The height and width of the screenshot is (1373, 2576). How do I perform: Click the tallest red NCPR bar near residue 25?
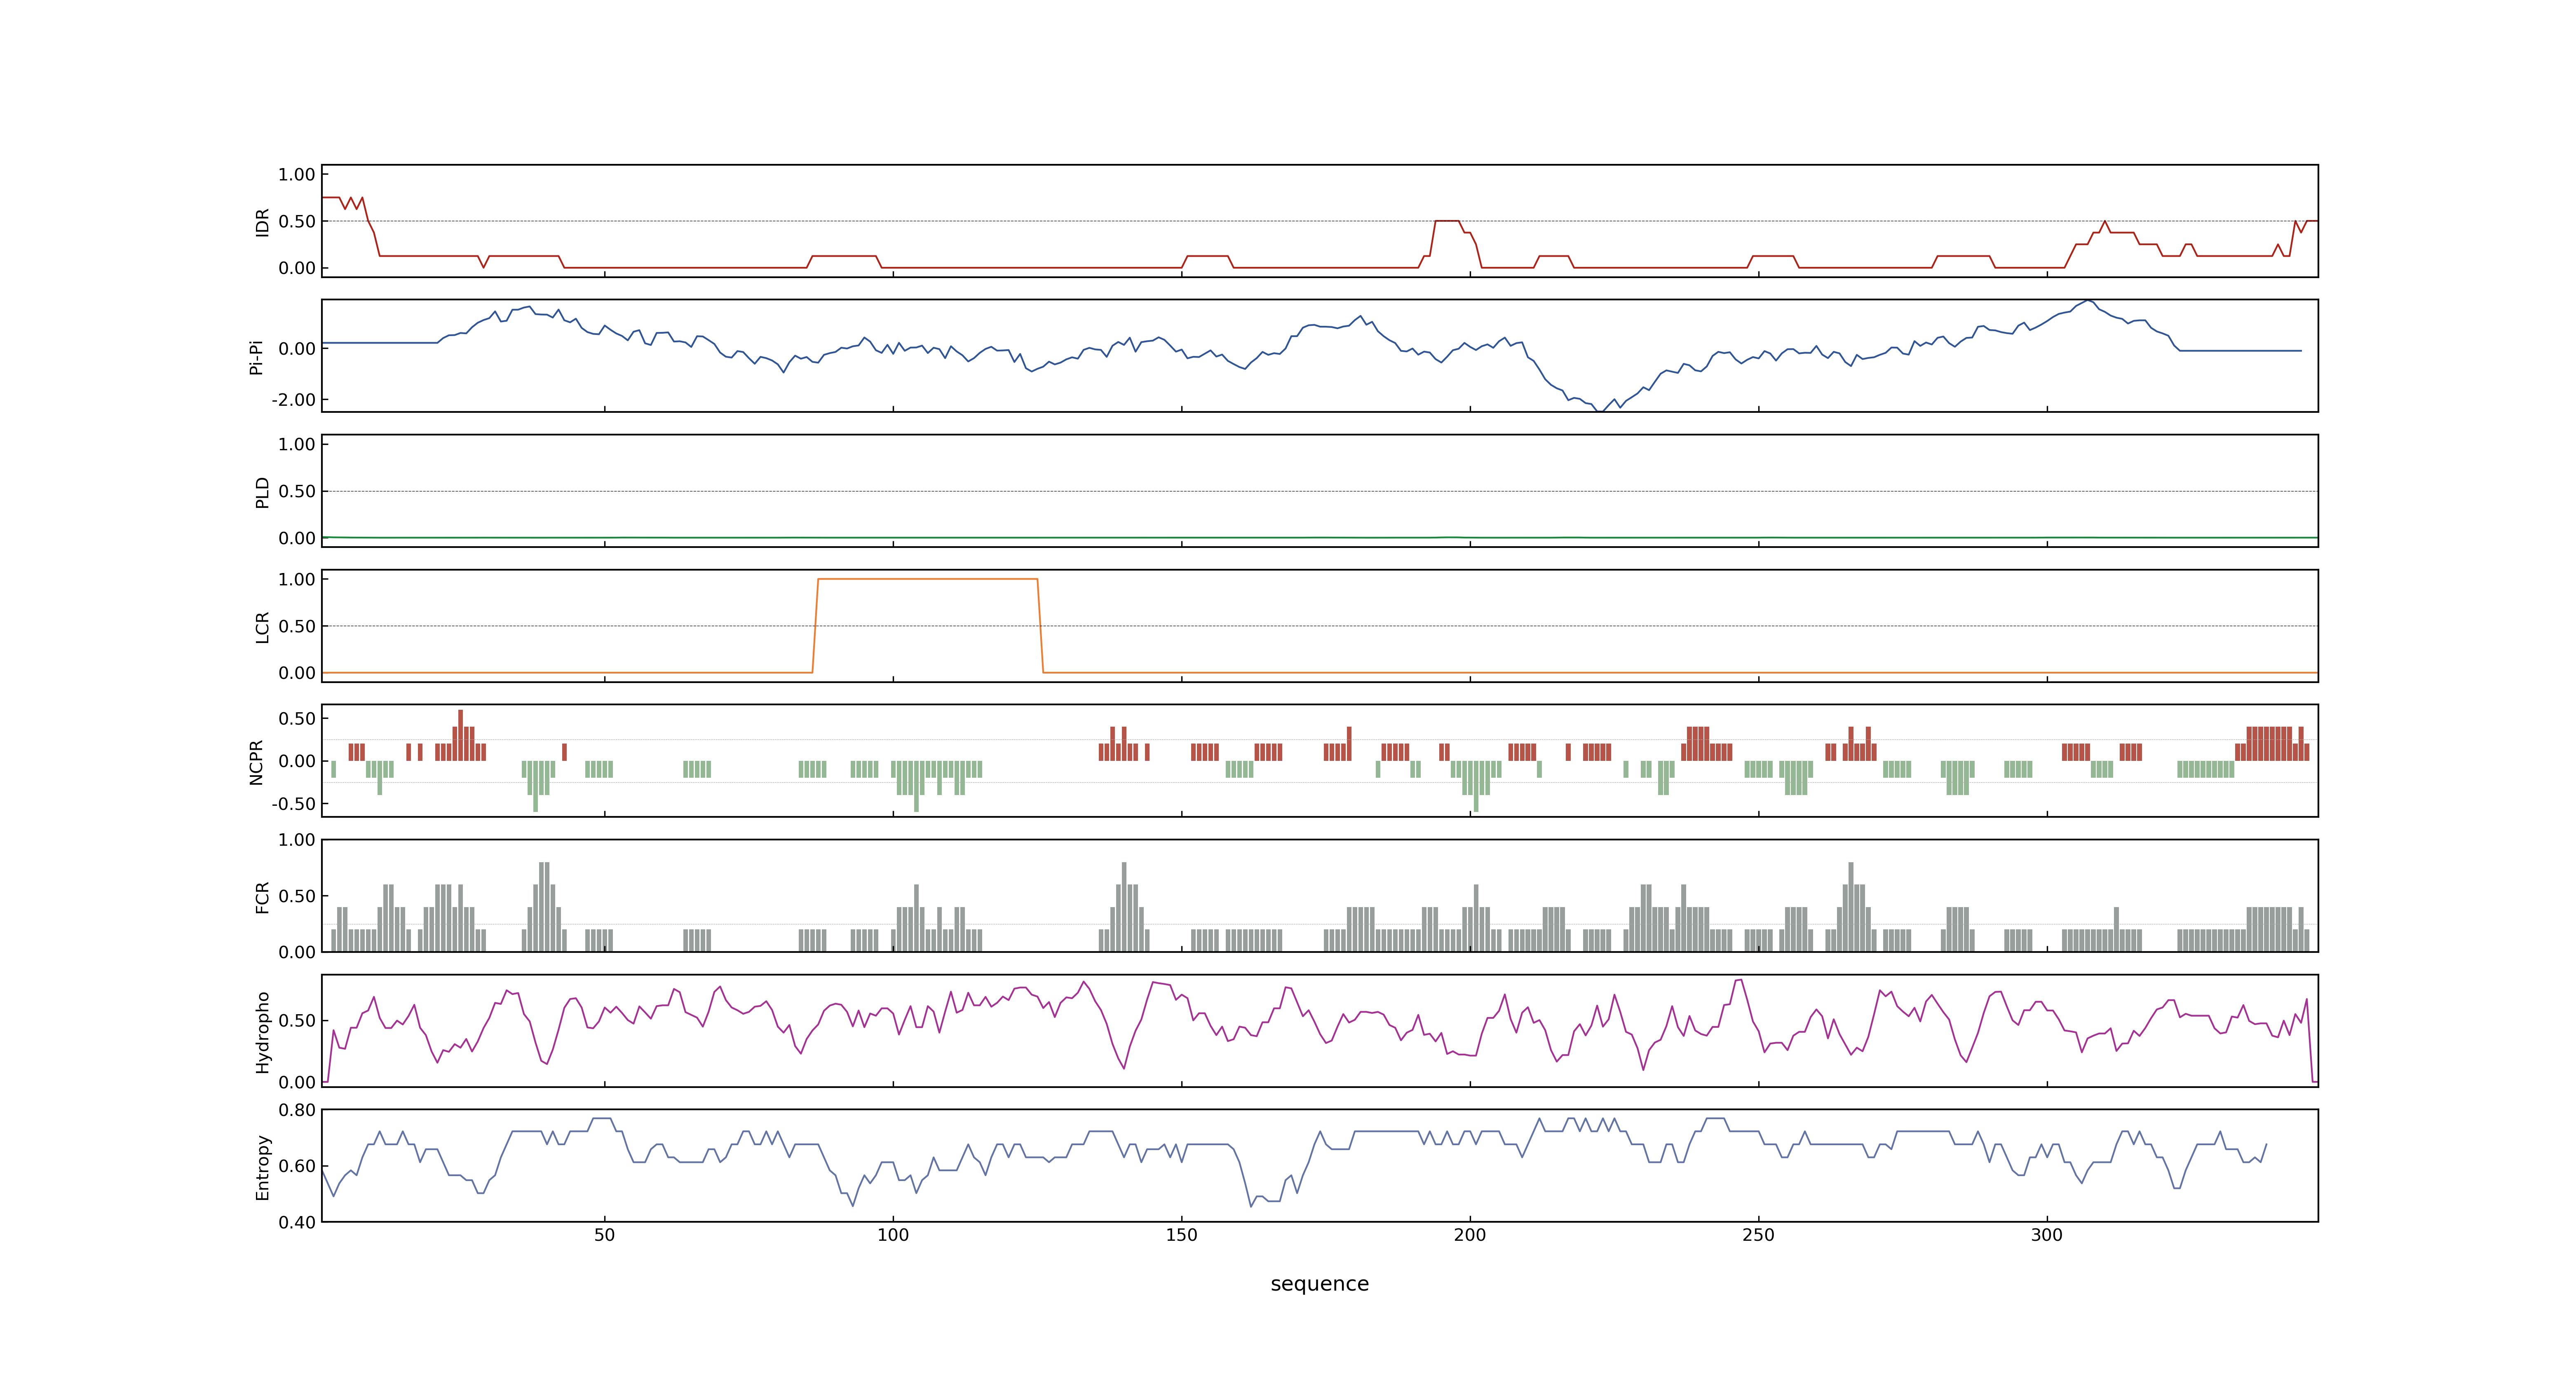coord(461,735)
